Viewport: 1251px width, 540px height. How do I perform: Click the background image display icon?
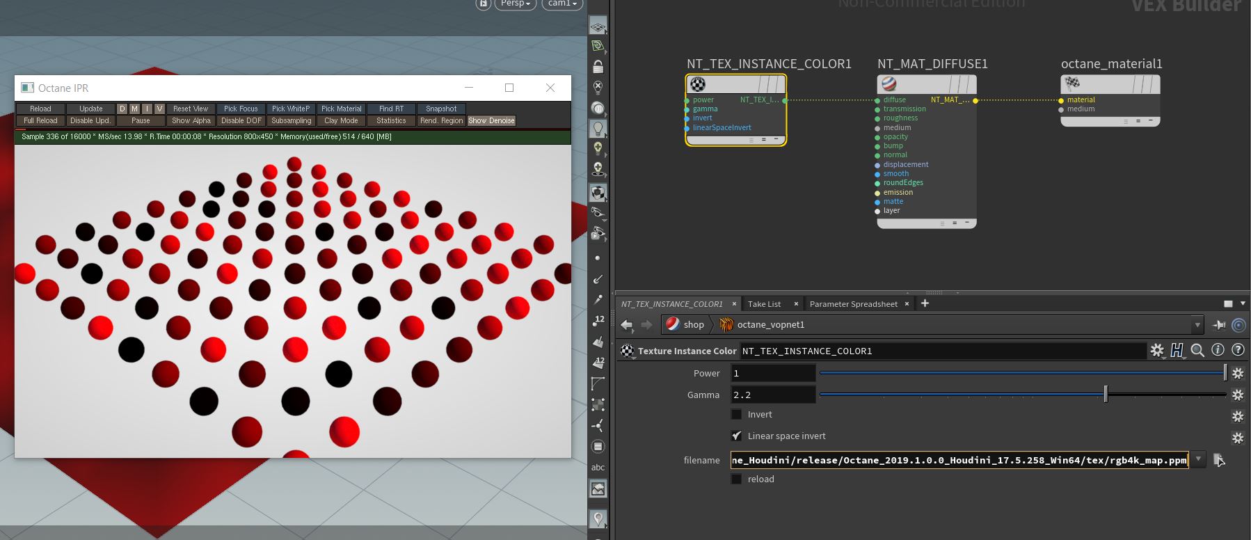(x=598, y=489)
